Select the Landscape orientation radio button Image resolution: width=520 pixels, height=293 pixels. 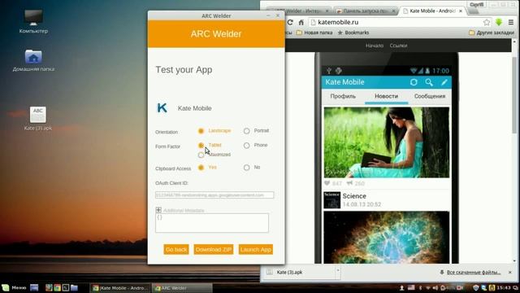201,131
